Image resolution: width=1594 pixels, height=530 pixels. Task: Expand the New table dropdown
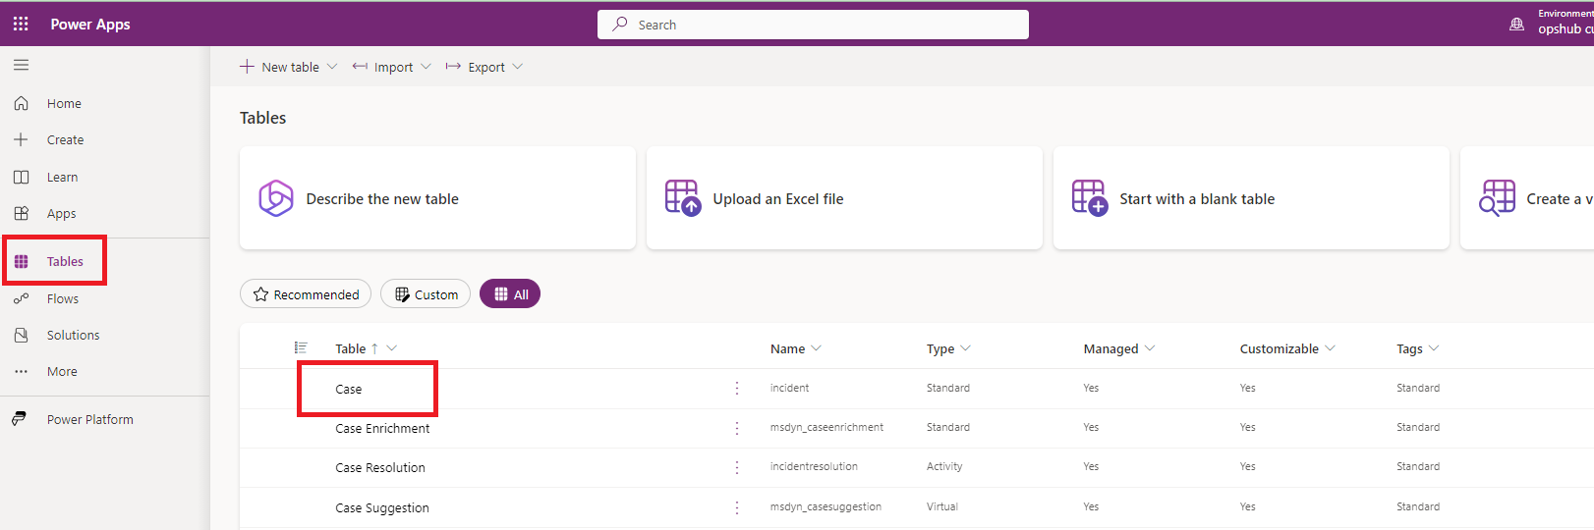click(x=332, y=67)
